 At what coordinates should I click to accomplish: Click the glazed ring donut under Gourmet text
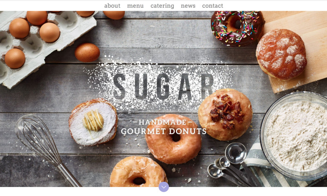(x=173, y=139)
